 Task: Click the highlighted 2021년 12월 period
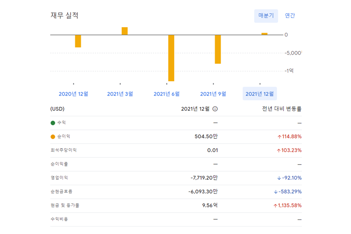point(260,94)
